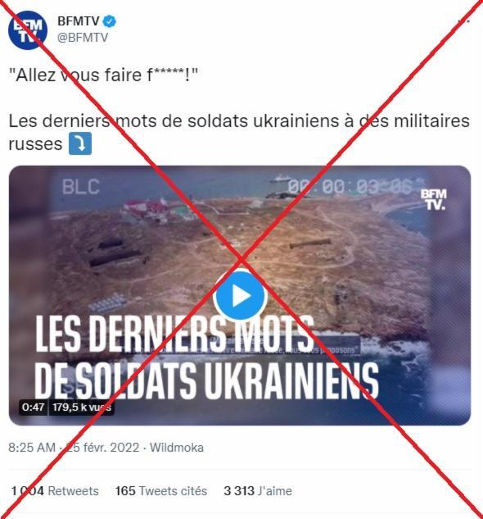Play the video with center play button

[x=240, y=296]
